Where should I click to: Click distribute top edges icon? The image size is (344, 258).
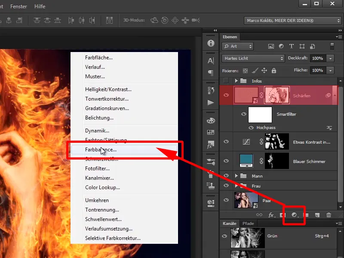coord(37,20)
